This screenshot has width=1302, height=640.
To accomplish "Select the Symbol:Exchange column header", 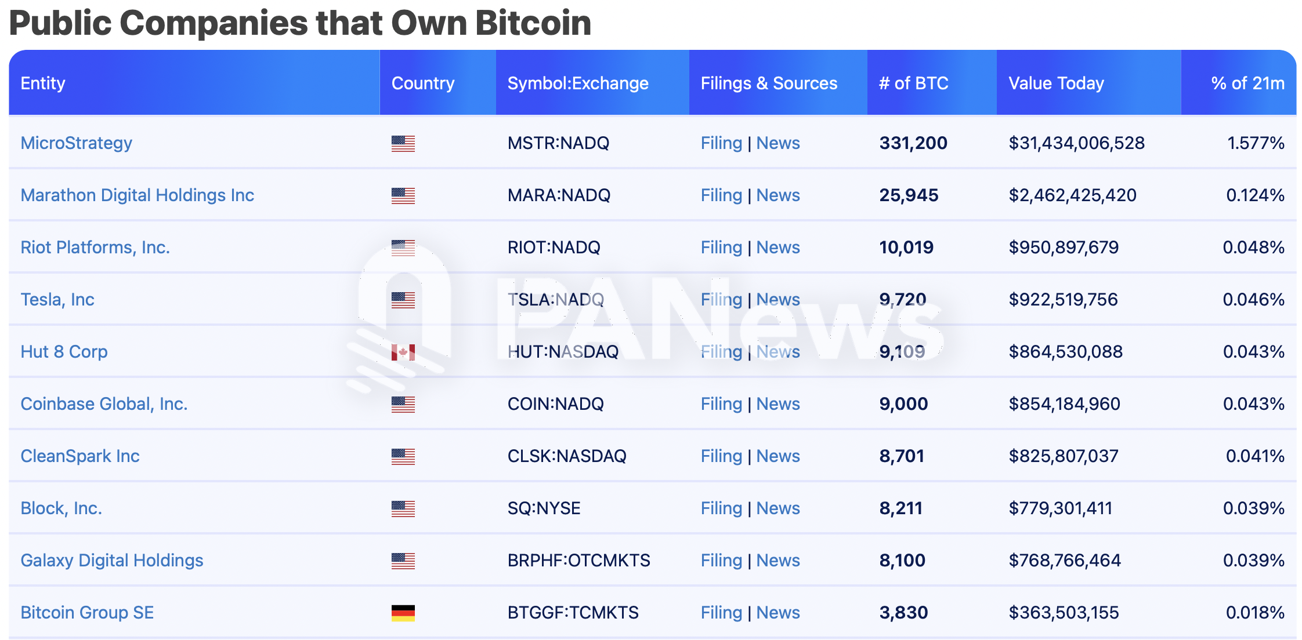I will pos(578,83).
